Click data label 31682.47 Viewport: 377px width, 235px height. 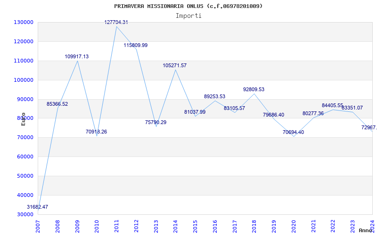[x=37, y=207]
